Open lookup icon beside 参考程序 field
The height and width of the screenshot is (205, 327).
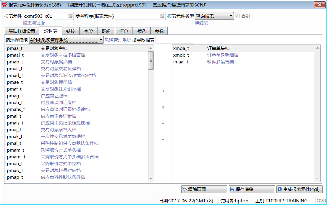point(162,16)
